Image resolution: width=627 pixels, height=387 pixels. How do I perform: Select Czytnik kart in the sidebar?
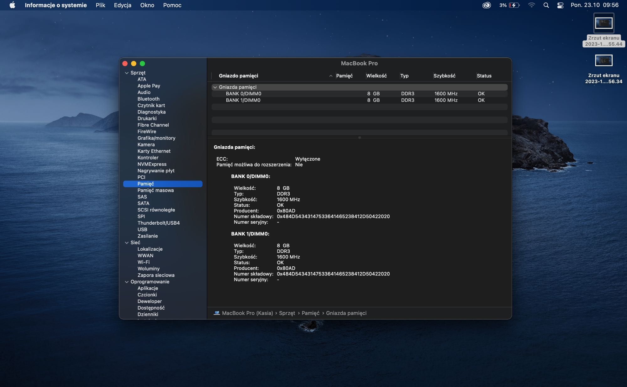(151, 106)
